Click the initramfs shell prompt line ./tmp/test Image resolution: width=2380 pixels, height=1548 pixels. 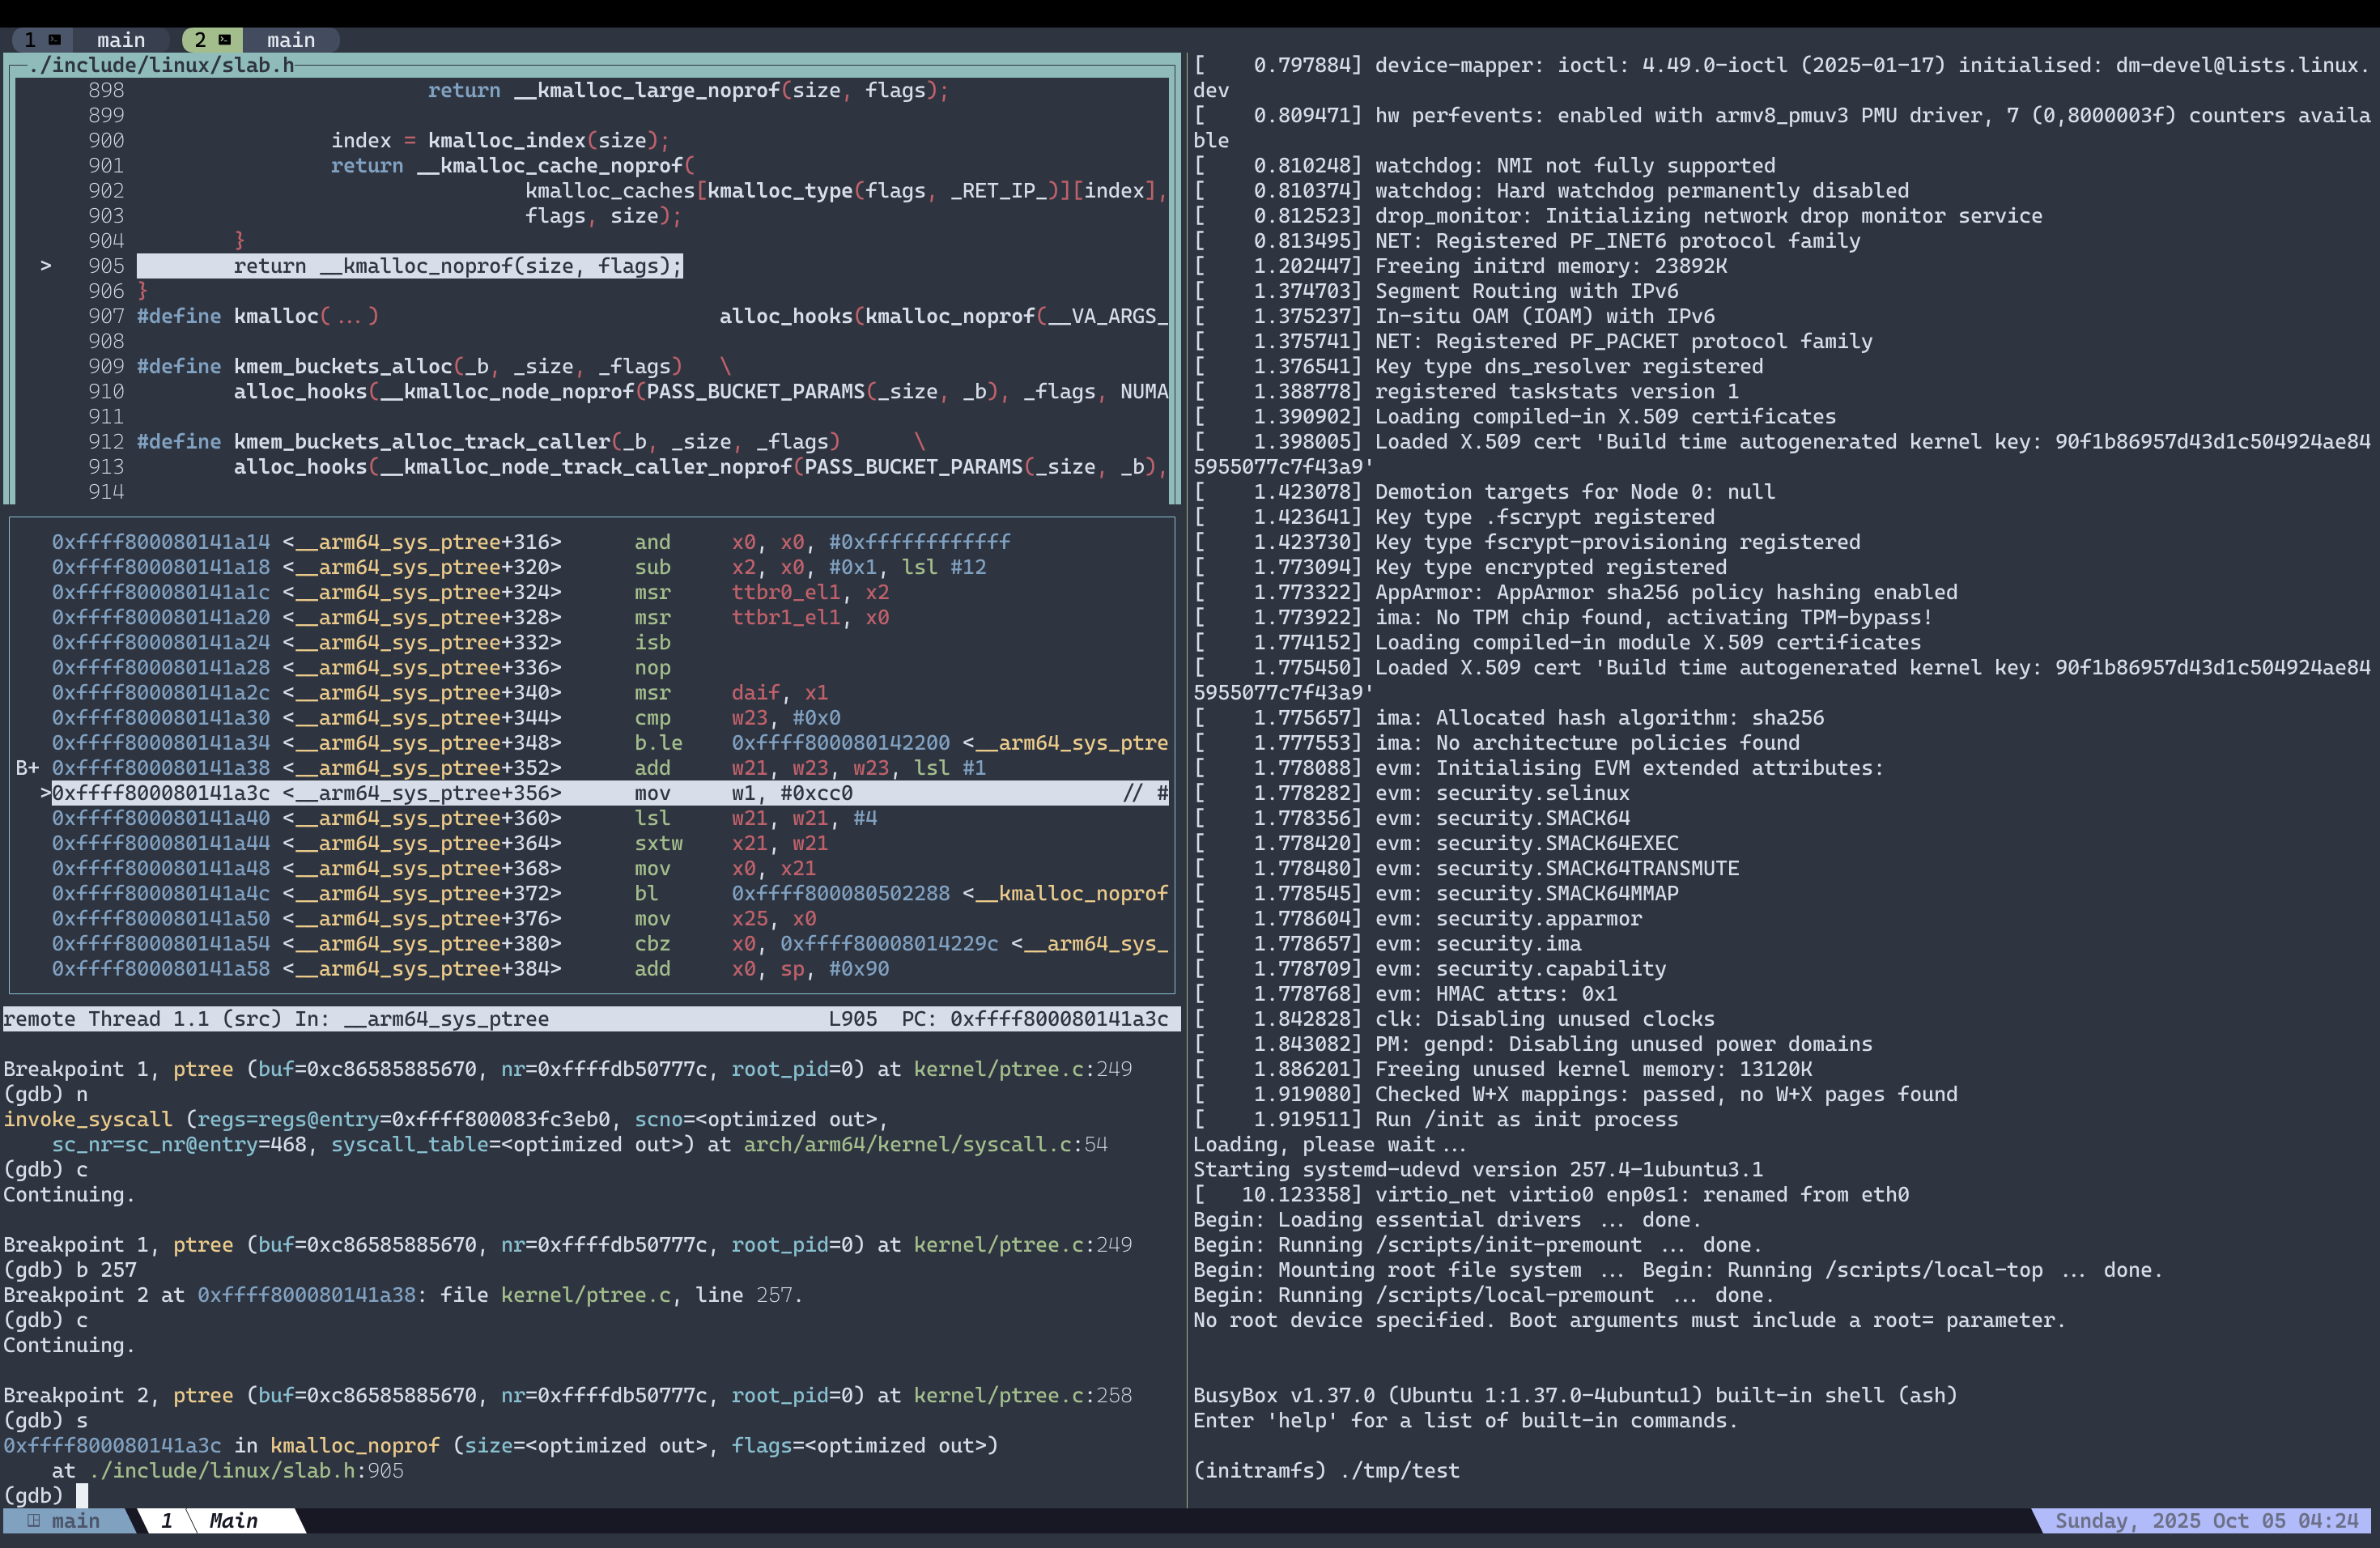point(1326,1470)
